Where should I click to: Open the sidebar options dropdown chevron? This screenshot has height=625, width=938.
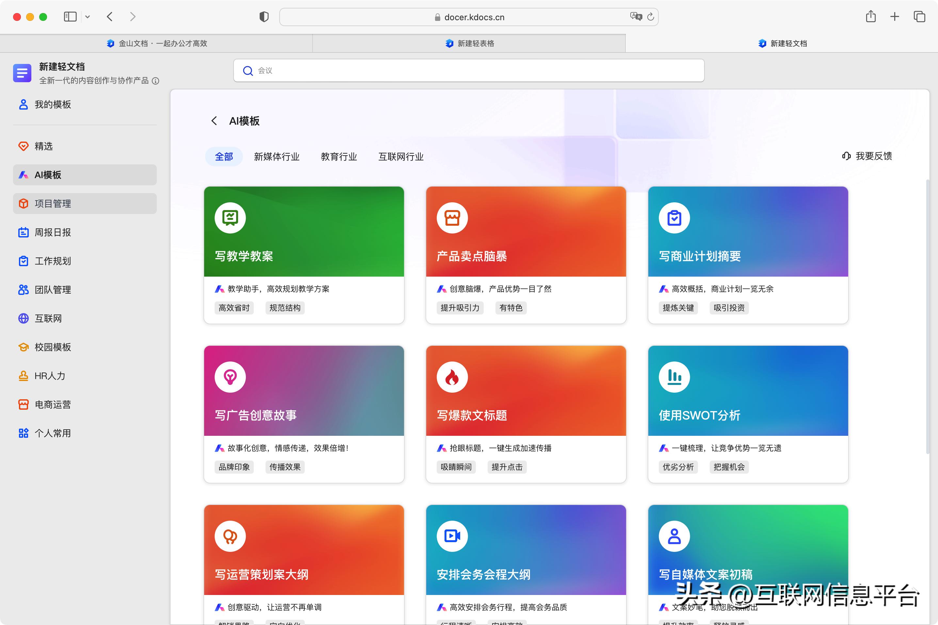[88, 17]
